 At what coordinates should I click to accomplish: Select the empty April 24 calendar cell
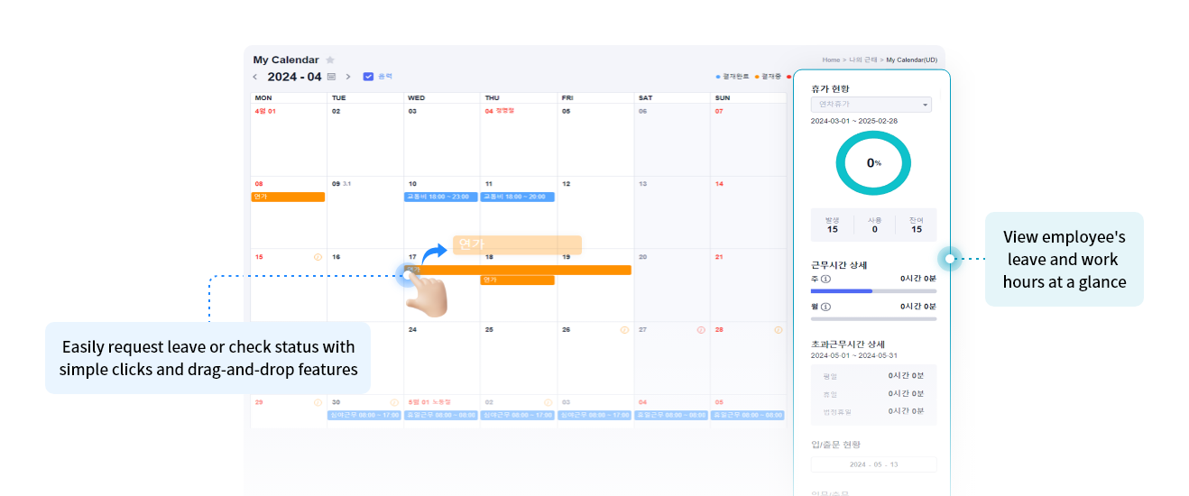coord(441,361)
